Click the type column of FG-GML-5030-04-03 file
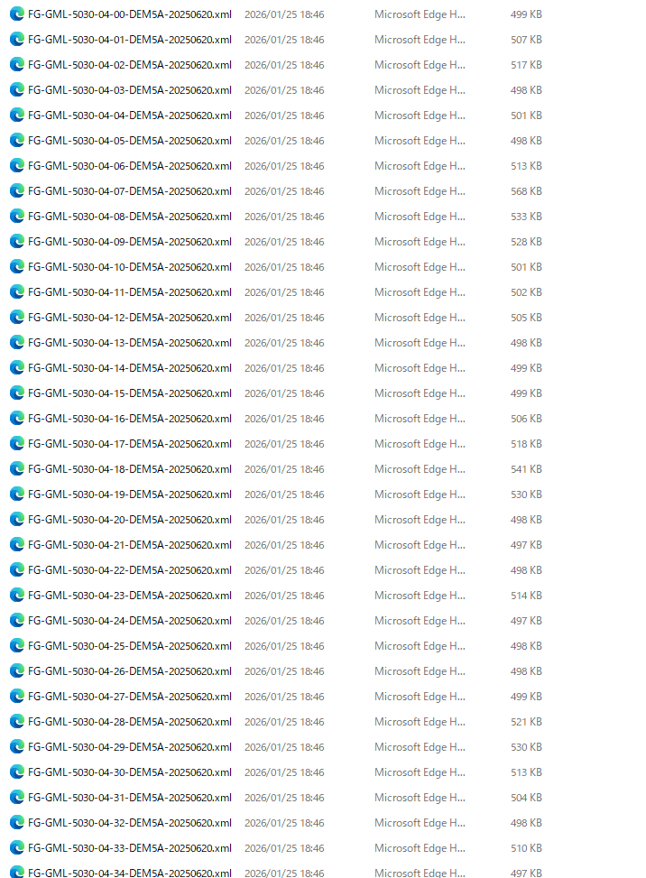This screenshot has height=878, width=646. coord(420,90)
